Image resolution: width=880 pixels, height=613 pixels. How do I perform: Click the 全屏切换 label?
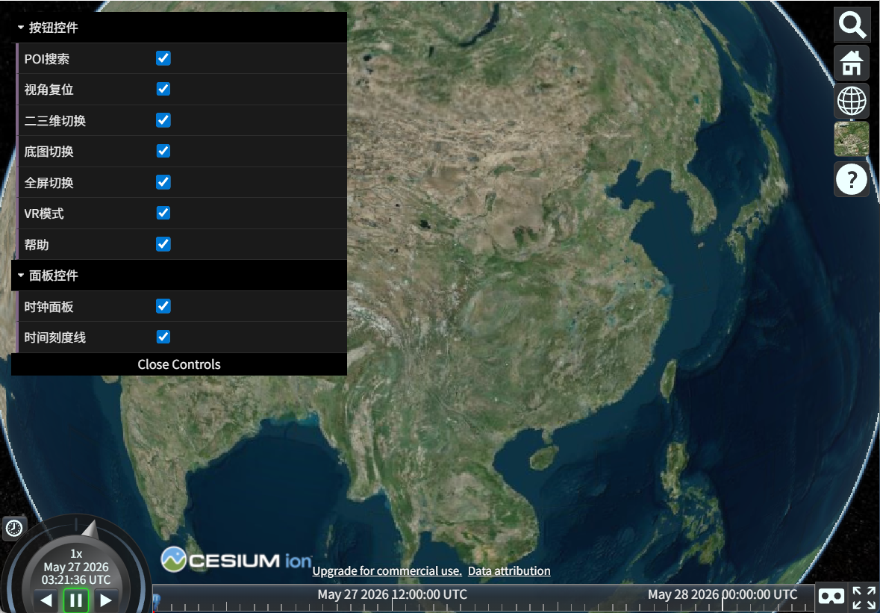(x=49, y=183)
